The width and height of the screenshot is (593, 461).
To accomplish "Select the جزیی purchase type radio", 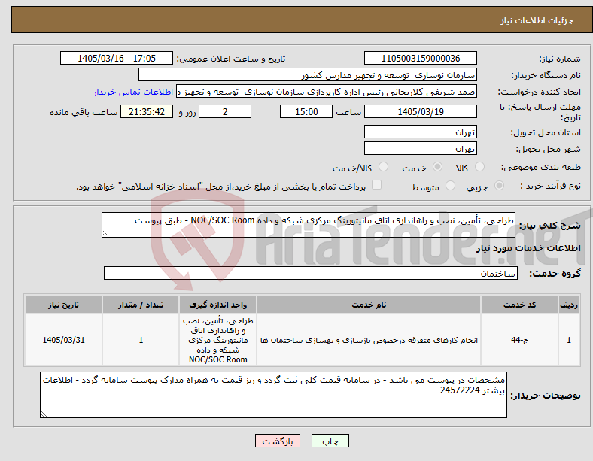I will 499,186.
